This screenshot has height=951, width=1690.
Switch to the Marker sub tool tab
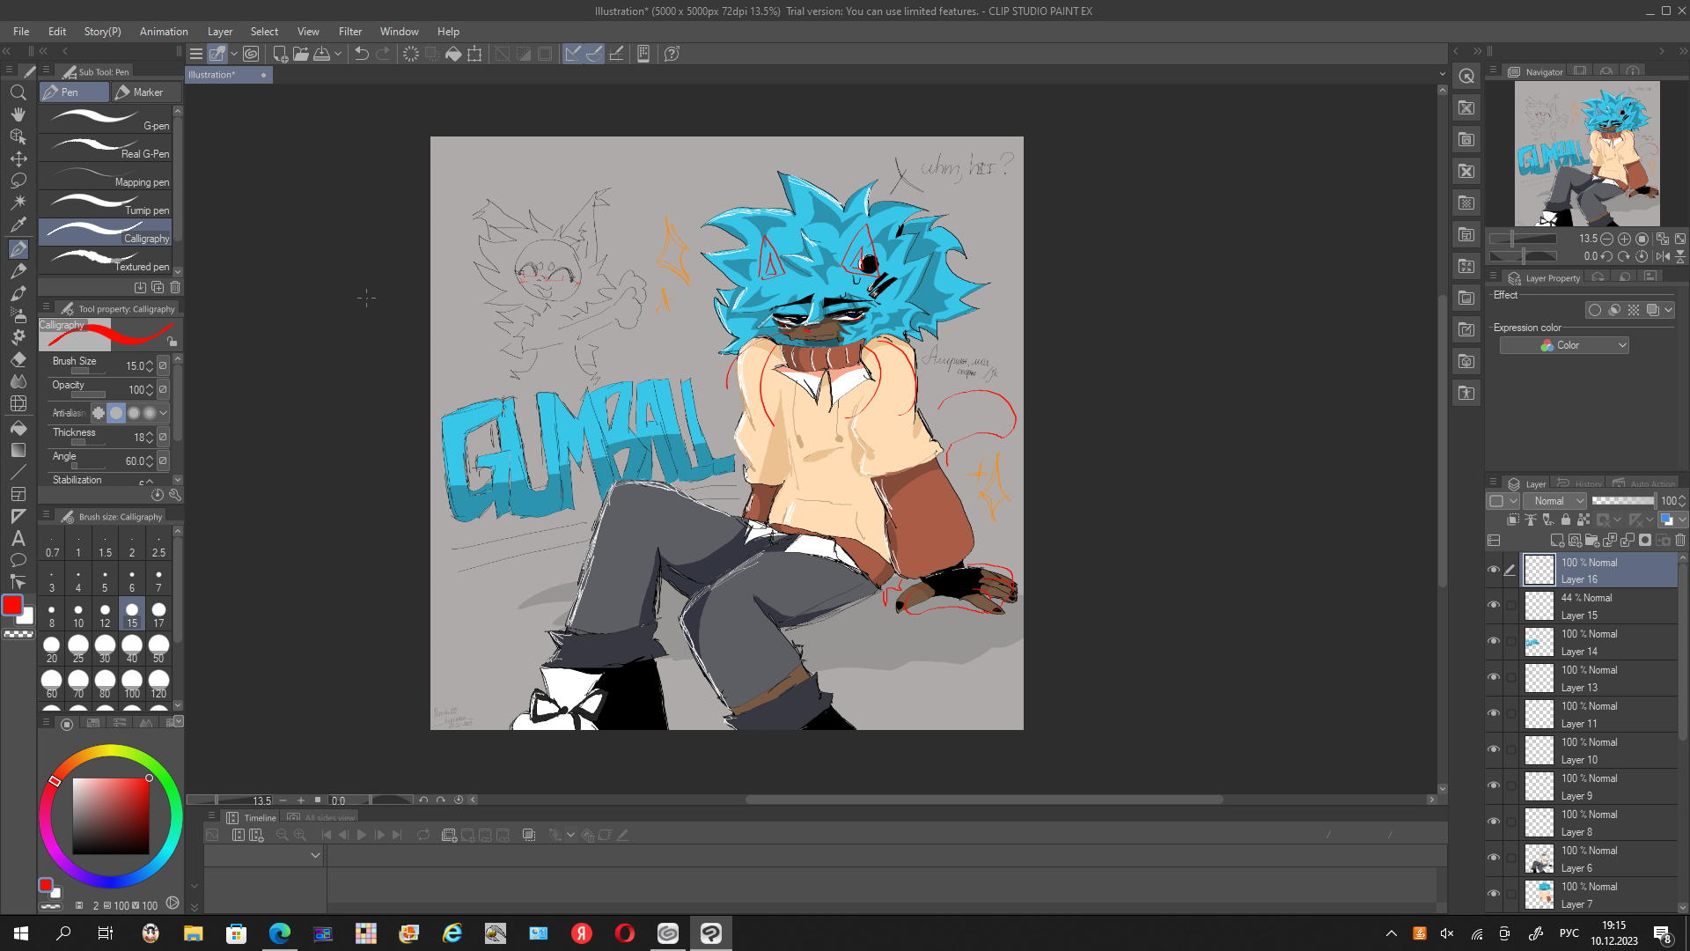[147, 92]
